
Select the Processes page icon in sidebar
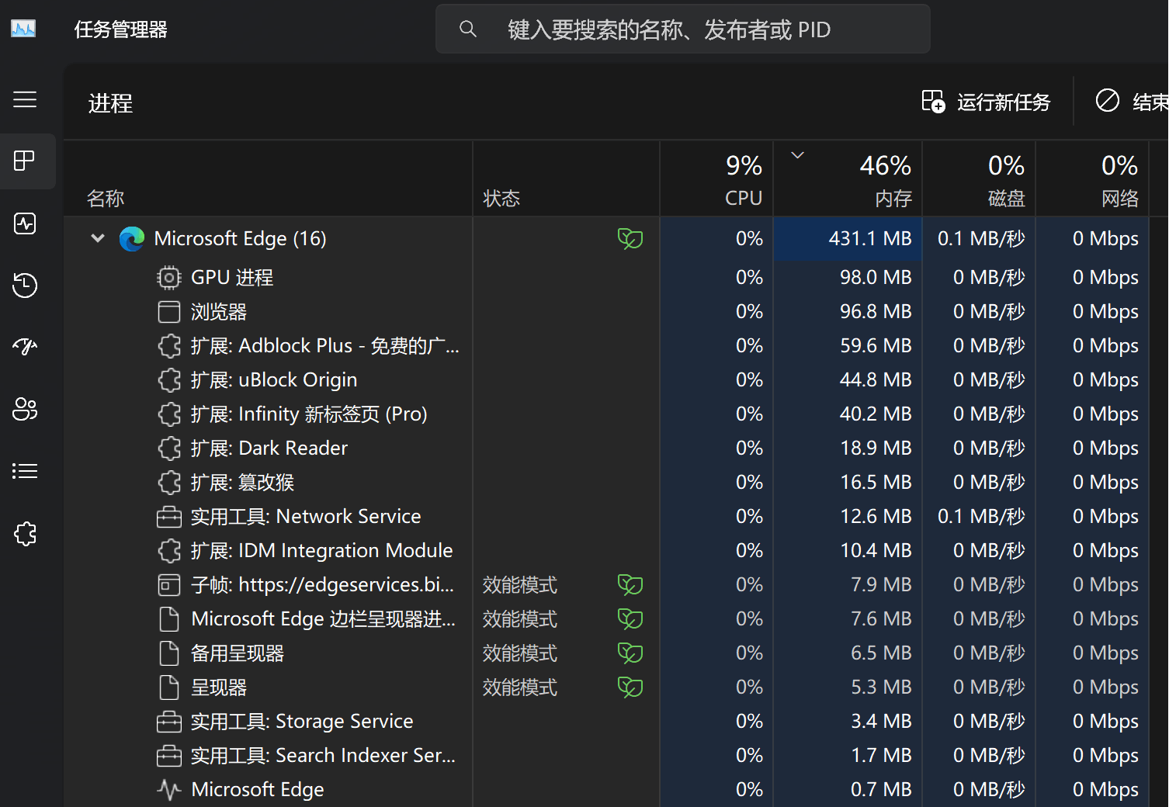point(25,161)
